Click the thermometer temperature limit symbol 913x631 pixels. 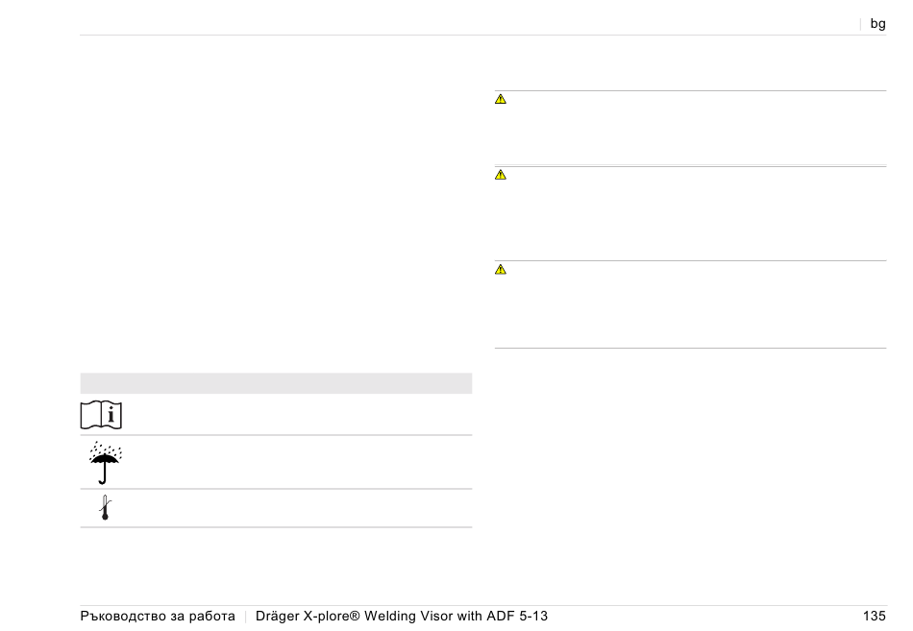tap(105, 508)
